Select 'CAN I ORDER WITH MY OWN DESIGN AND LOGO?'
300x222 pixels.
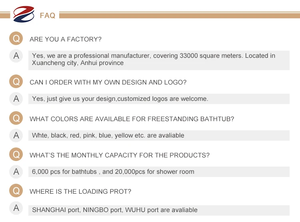pos(108,83)
